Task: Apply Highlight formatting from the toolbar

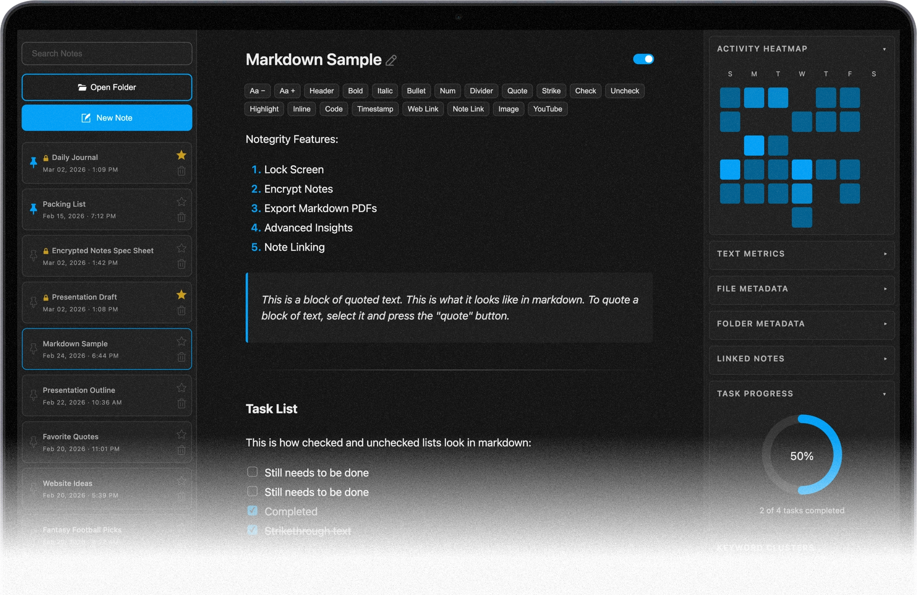Action: coord(264,109)
